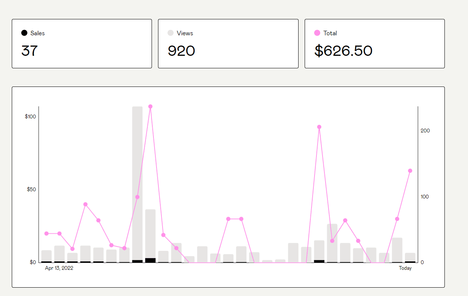Screen dimensions: 468x296
Task: Click the gray Views legend dot
Action: point(171,33)
